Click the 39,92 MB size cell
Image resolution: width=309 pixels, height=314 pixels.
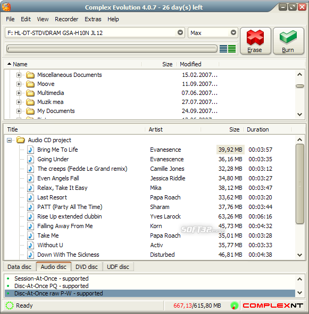(230, 150)
